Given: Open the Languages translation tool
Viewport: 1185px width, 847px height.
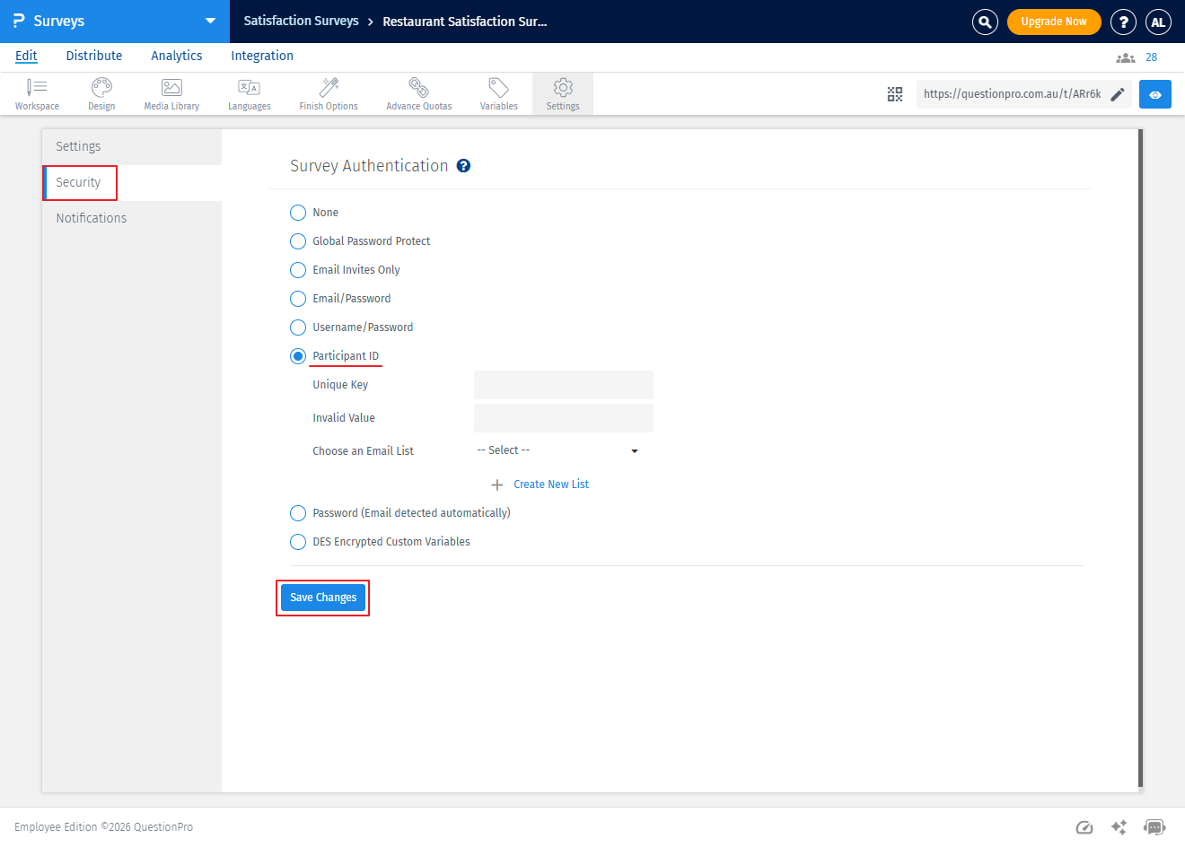Looking at the screenshot, I should [x=249, y=93].
